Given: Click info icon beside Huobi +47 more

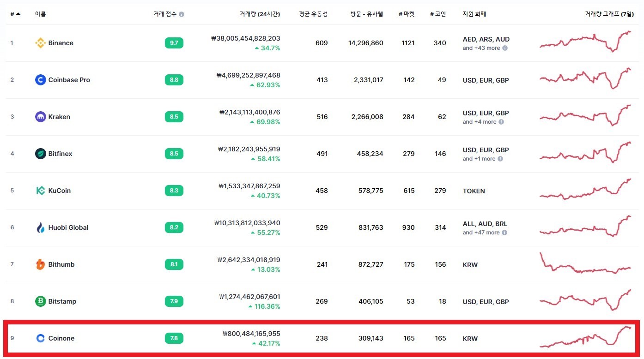Looking at the screenshot, I should click(x=504, y=233).
